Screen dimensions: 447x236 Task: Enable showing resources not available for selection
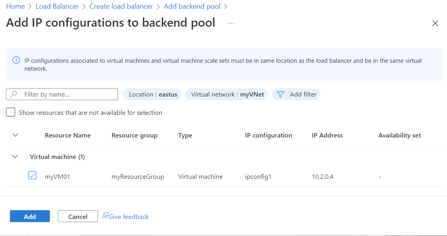pos(10,112)
